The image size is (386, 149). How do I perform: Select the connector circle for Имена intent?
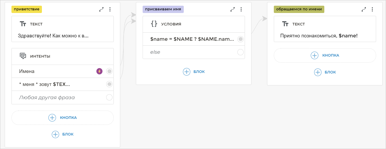tap(109, 71)
